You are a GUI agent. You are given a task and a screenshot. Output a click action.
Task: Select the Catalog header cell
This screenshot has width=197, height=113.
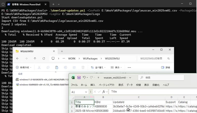point(184,102)
